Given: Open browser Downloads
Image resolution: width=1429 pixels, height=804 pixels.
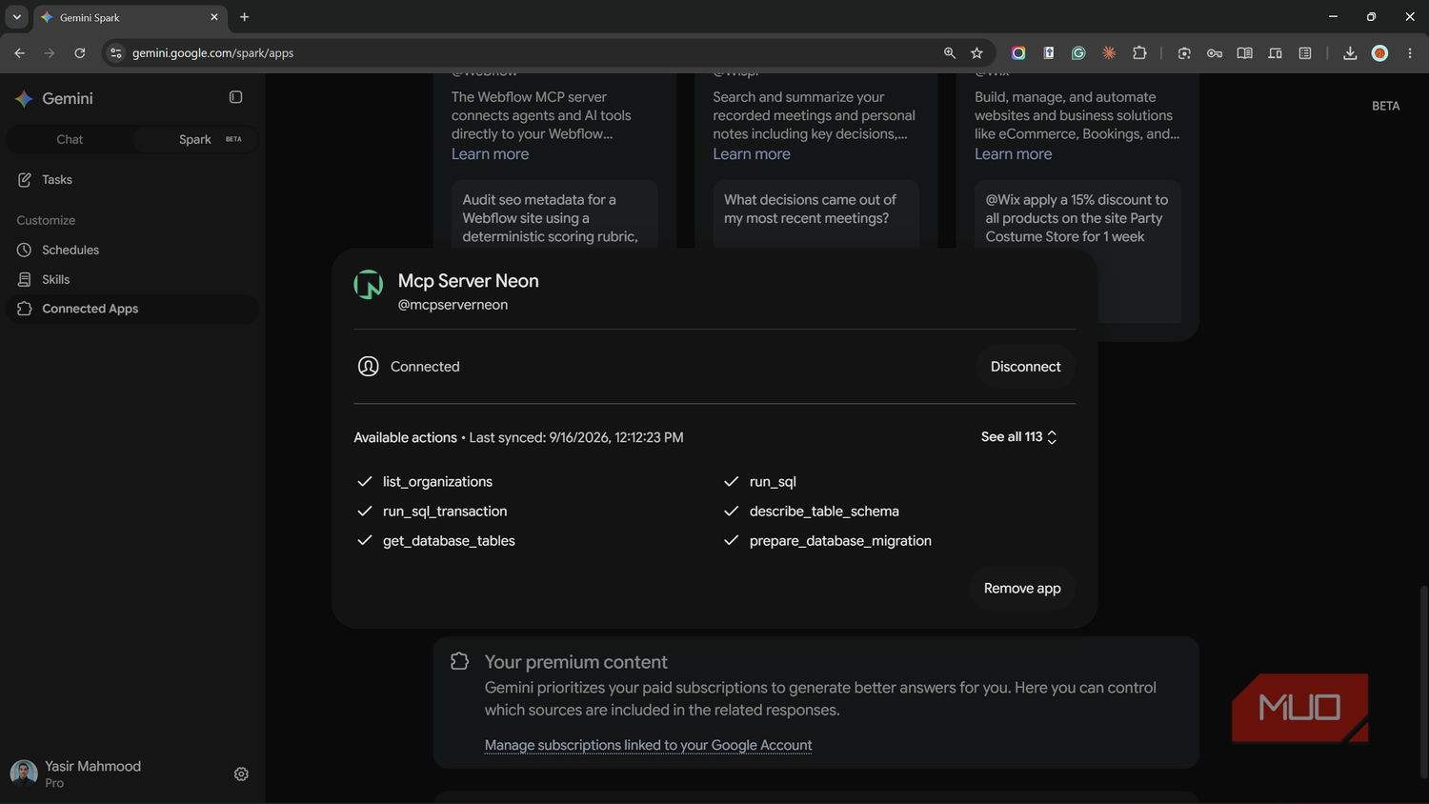Looking at the screenshot, I should pyautogui.click(x=1350, y=53).
